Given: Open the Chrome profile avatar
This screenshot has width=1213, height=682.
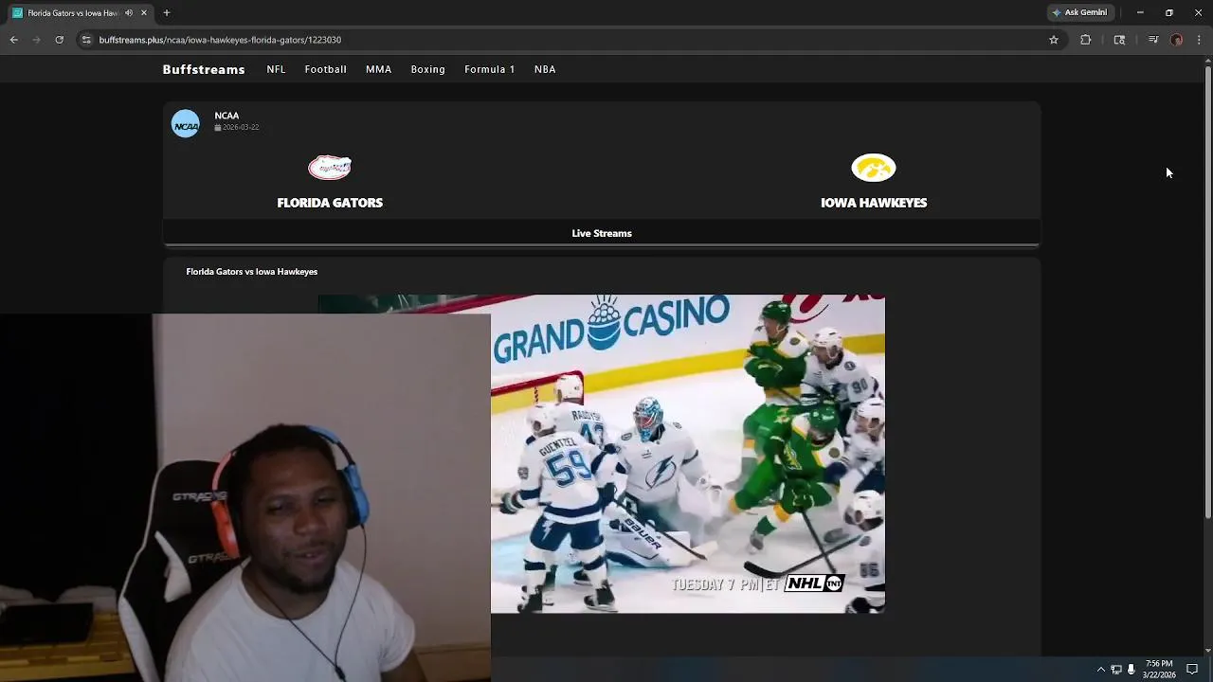Looking at the screenshot, I should 1176,40.
